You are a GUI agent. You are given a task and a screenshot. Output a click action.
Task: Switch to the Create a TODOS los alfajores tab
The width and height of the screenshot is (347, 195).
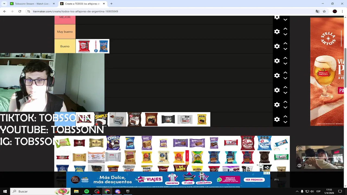click(82, 4)
